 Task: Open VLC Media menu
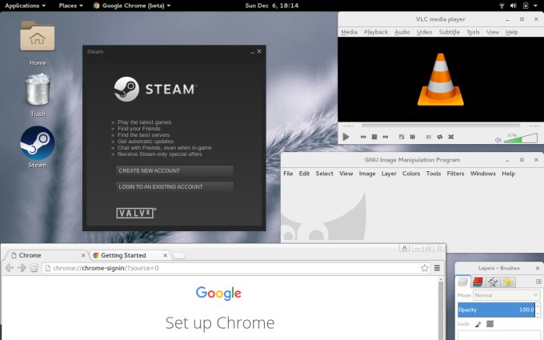(349, 32)
